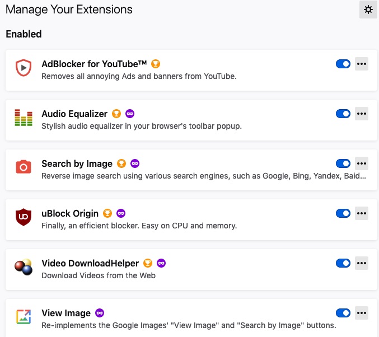Click the uBlock Origin shield icon

tap(24, 217)
